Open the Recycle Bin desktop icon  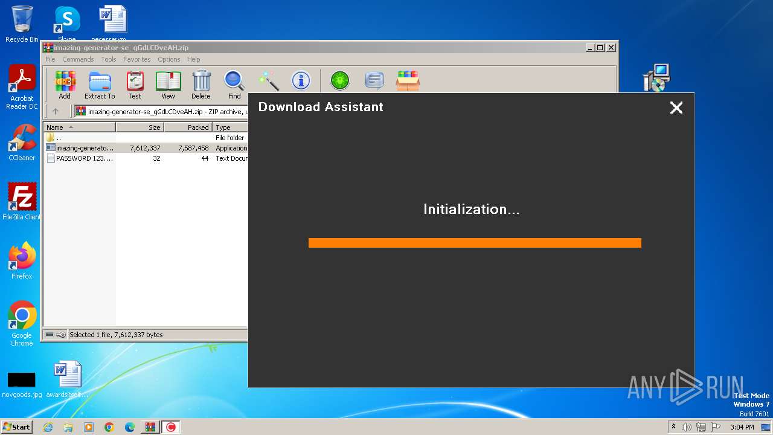22,24
